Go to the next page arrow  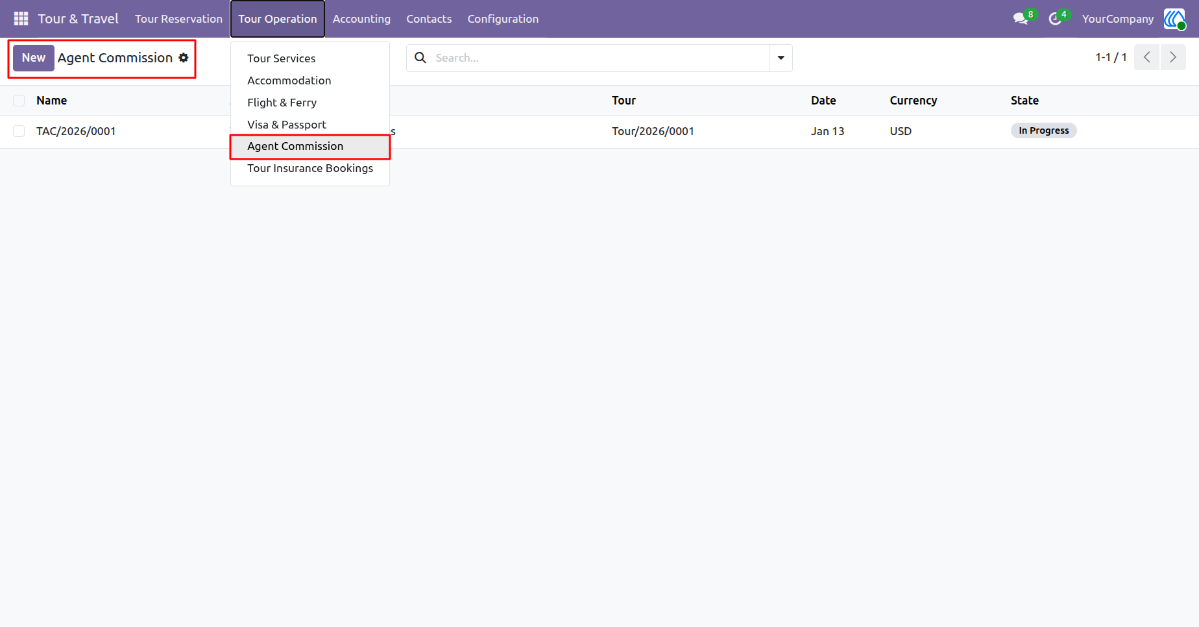click(x=1173, y=57)
